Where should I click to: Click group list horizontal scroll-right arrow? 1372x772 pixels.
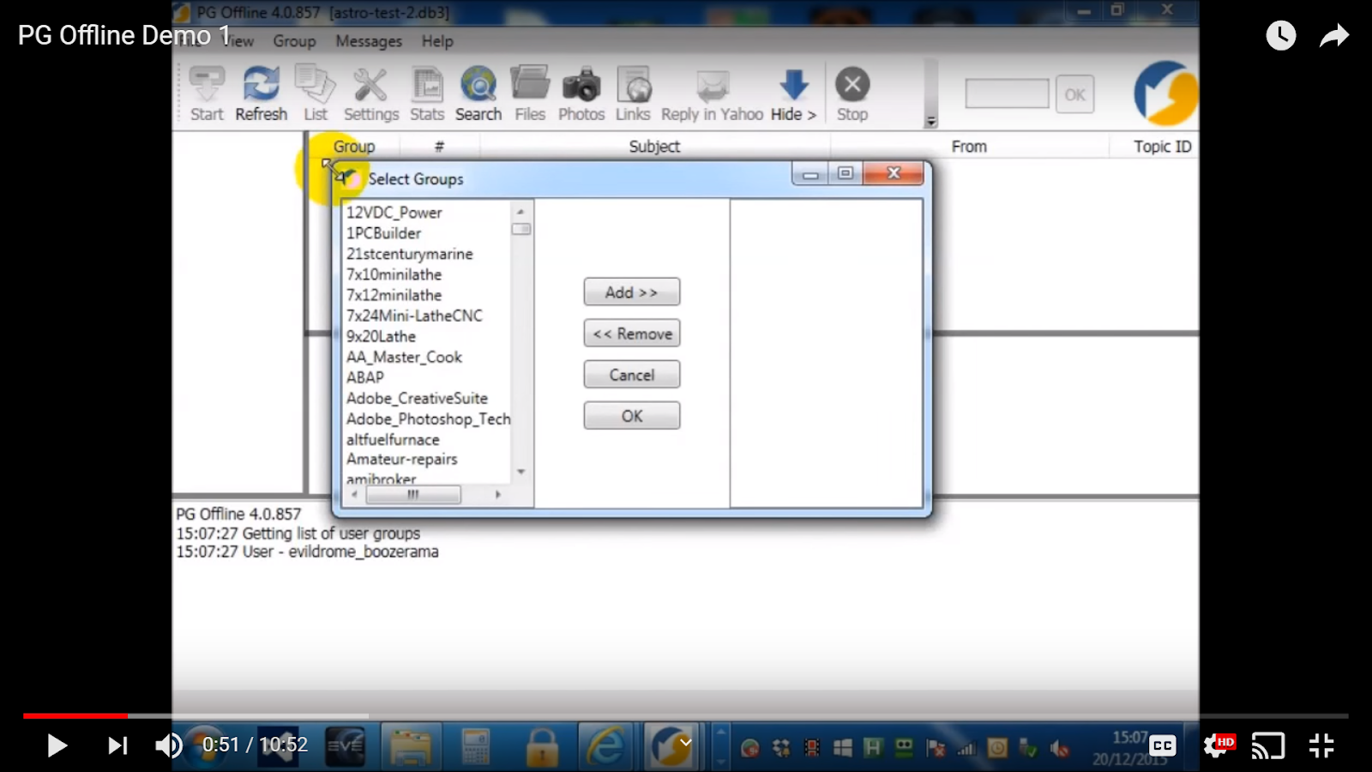[498, 494]
